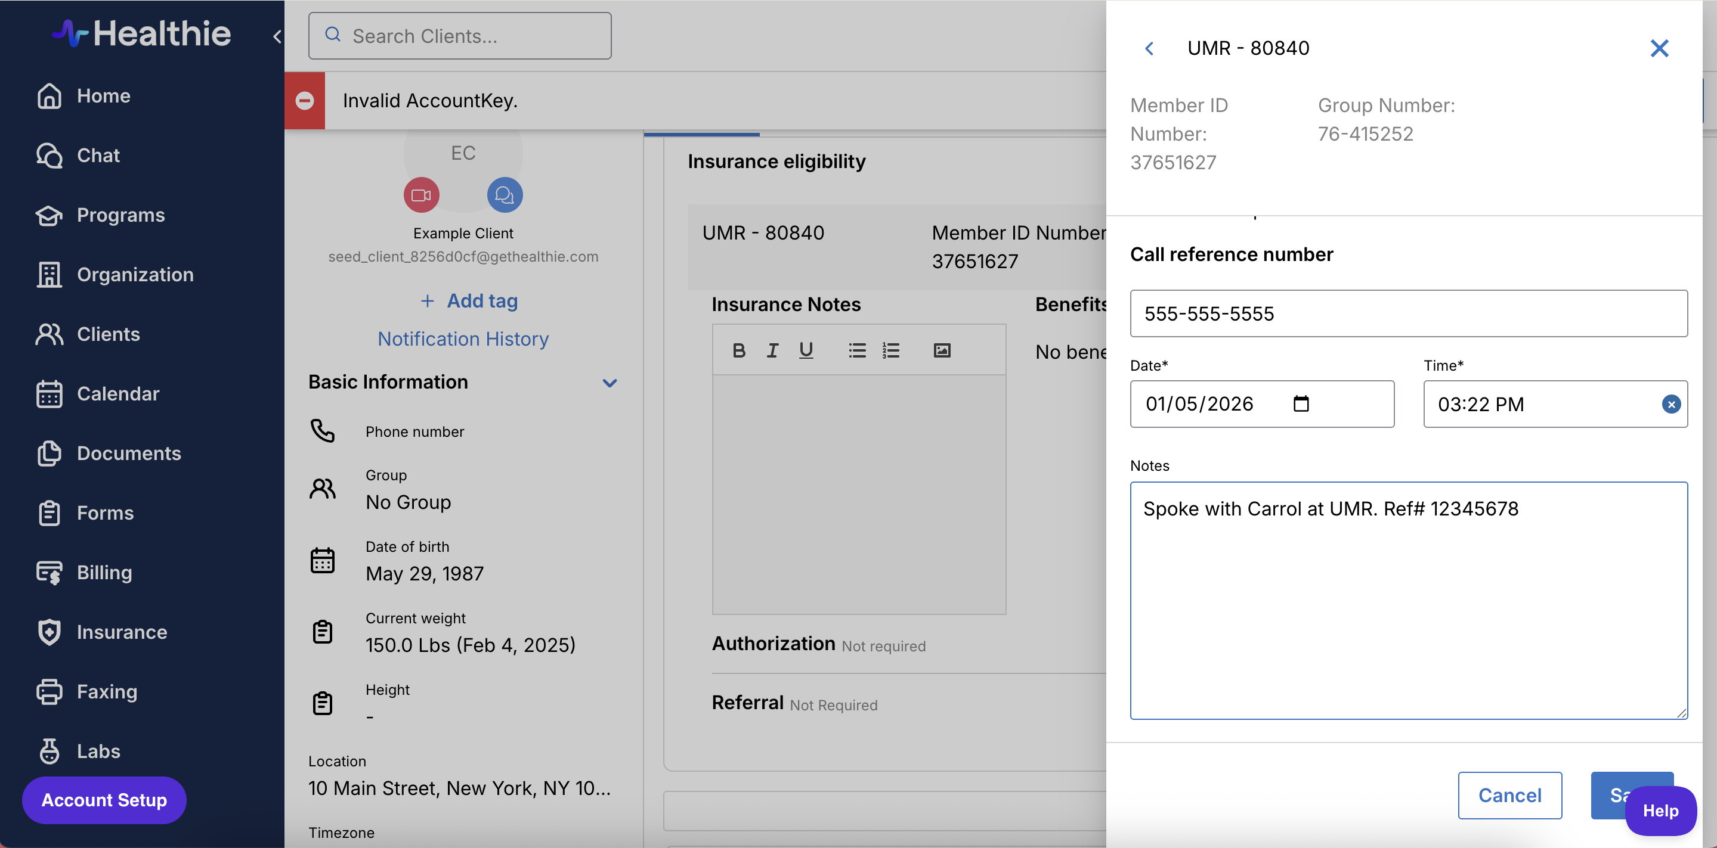Click the Call reference number field
Viewport: 1717px width, 848px height.
pyautogui.click(x=1407, y=313)
